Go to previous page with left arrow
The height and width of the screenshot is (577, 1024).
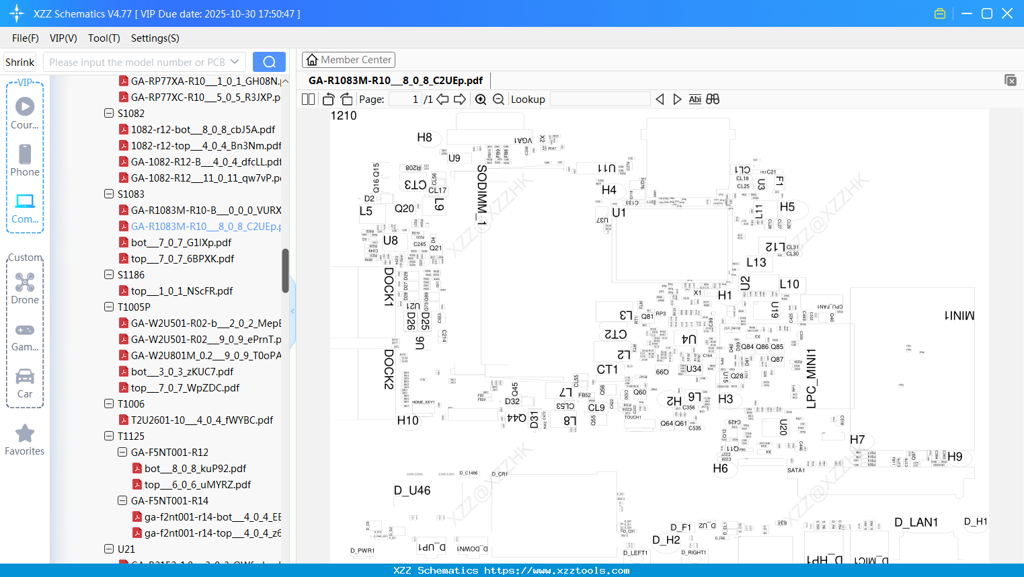click(442, 100)
